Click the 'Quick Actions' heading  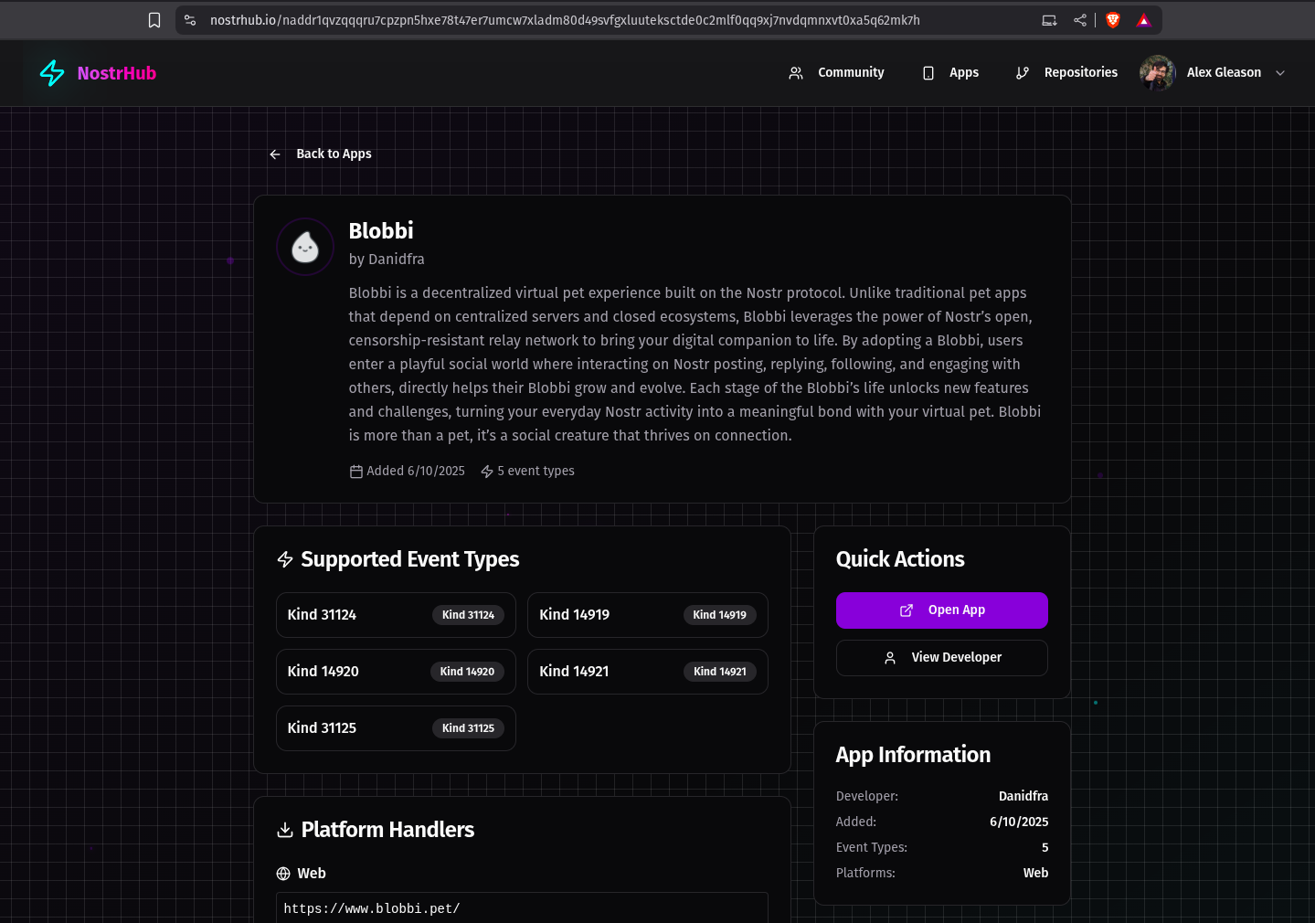point(900,559)
